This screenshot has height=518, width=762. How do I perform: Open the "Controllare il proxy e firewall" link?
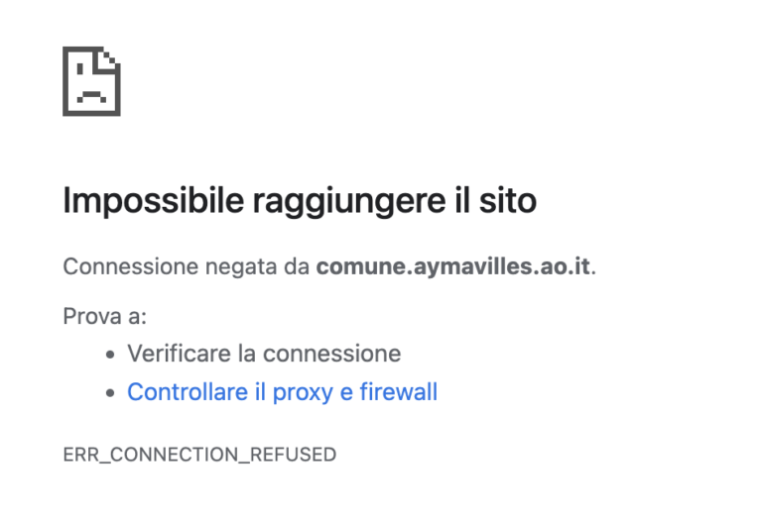[282, 392]
